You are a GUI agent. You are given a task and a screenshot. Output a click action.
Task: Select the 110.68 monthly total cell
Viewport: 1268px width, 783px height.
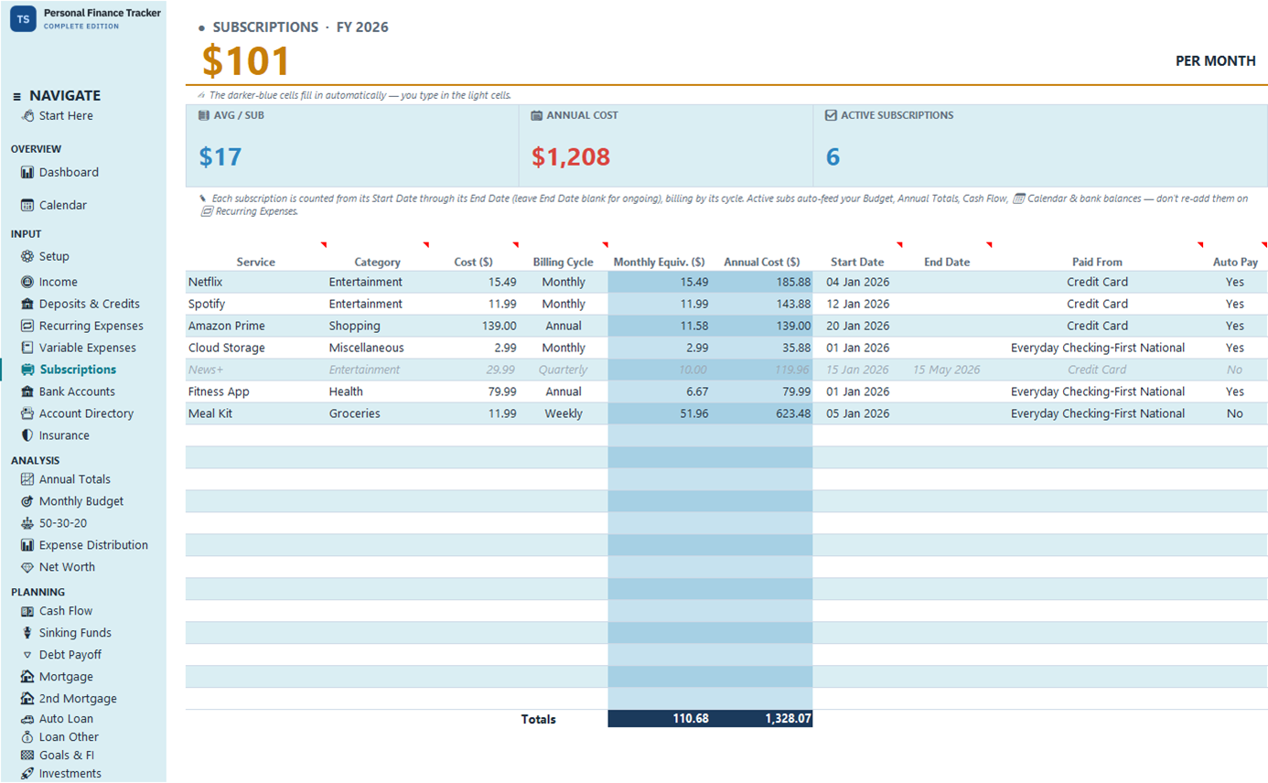point(660,720)
